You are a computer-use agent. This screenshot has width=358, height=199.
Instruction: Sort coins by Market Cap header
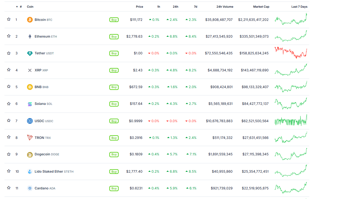point(261,7)
